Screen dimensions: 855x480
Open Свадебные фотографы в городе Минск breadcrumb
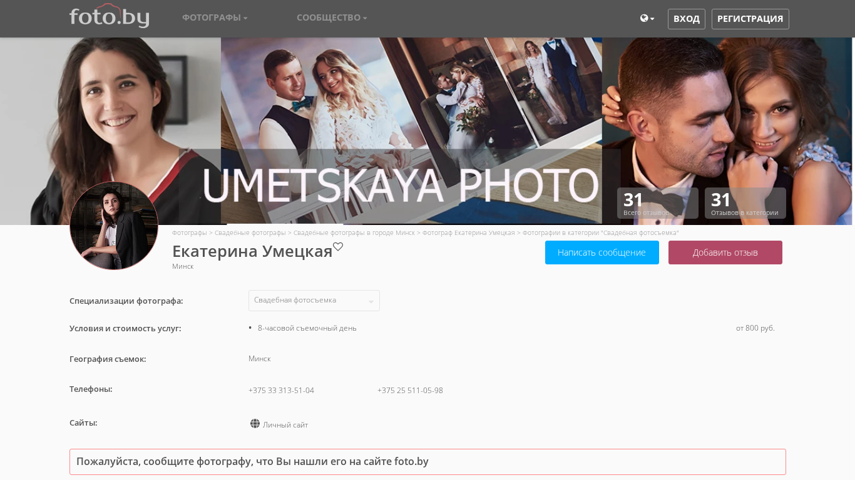click(x=354, y=232)
